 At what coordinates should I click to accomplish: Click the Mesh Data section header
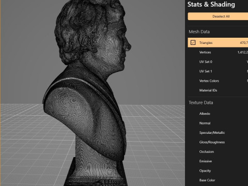click(x=199, y=32)
